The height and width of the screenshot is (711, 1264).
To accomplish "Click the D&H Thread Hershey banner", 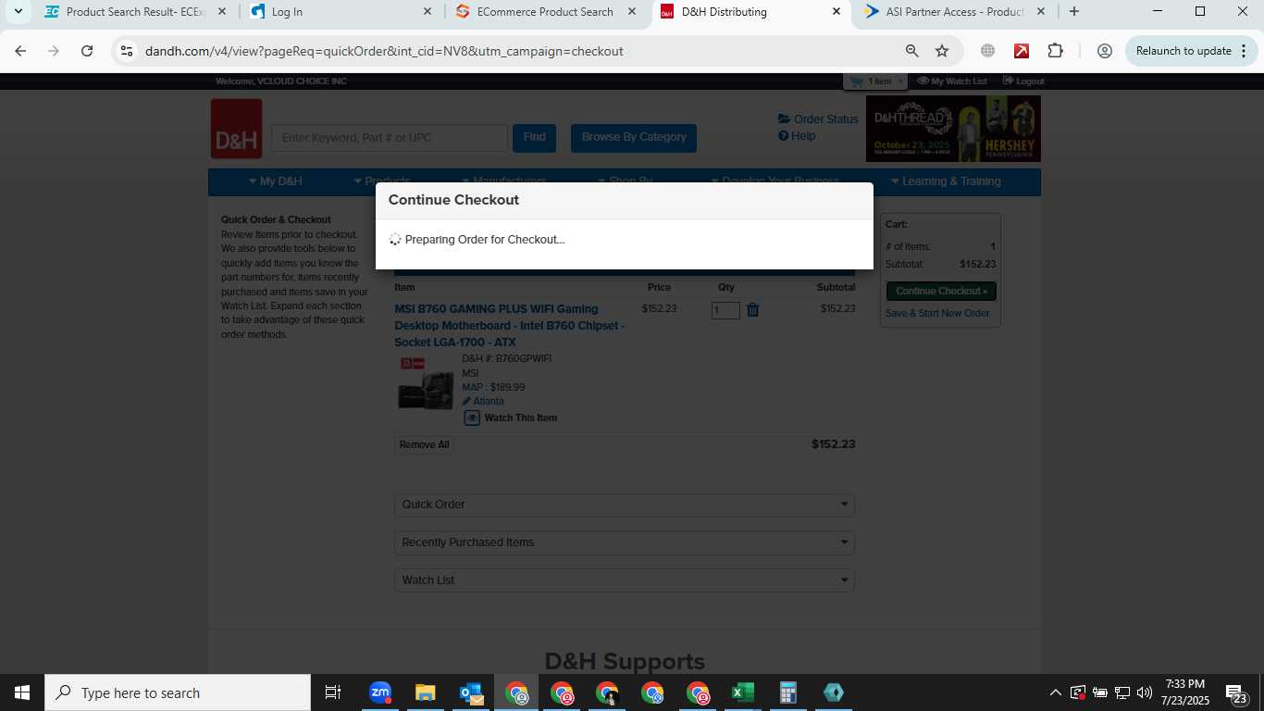I will tap(953, 129).
